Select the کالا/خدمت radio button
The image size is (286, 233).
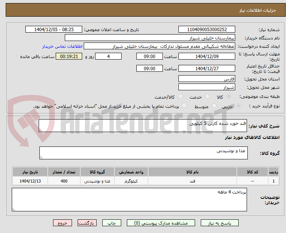(x=180, y=96)
